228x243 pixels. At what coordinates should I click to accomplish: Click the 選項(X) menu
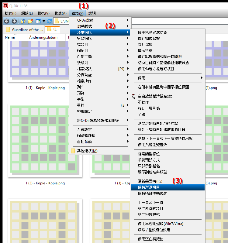click(x=78, y=13)
